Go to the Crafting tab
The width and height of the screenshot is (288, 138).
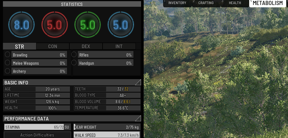pyautogui.click(x=206, y=3)
